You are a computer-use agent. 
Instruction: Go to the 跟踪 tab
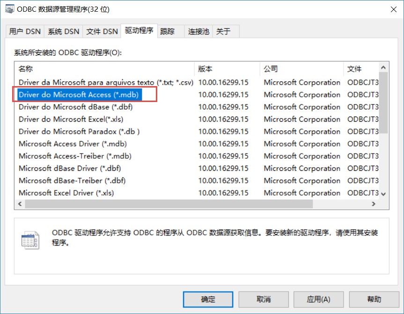click(x=167, y=31)
